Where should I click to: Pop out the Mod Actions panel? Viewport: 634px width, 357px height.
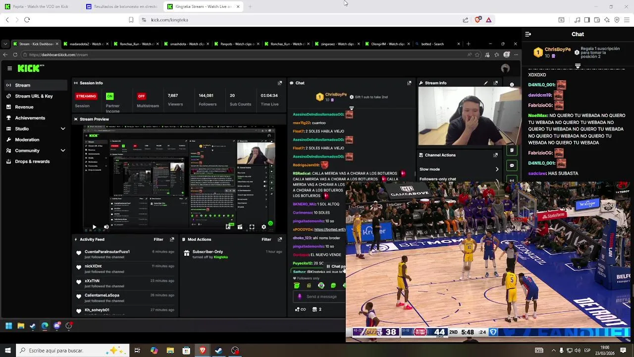tap(280, 239)
